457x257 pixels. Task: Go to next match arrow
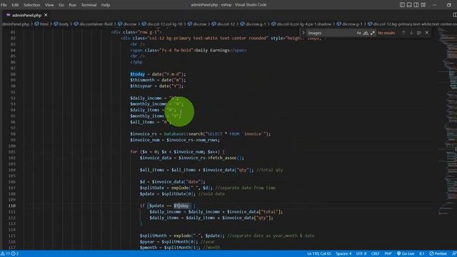(x=411, y=33)
